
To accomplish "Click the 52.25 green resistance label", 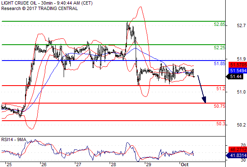I will [219, 48].
